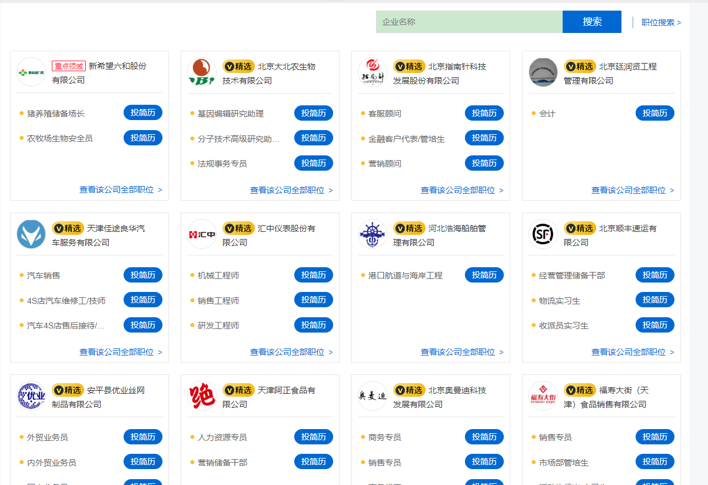Click the 北京指南针科技 company logo

373,72
